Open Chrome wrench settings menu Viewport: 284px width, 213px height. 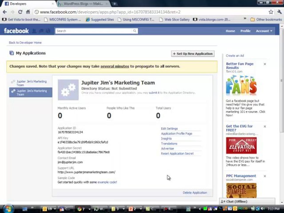click(x=279, y=12)
